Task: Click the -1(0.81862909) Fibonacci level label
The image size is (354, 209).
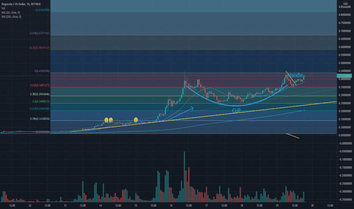Action: (42, 10)
